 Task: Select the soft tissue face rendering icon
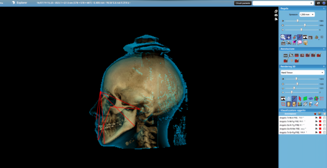289,104
